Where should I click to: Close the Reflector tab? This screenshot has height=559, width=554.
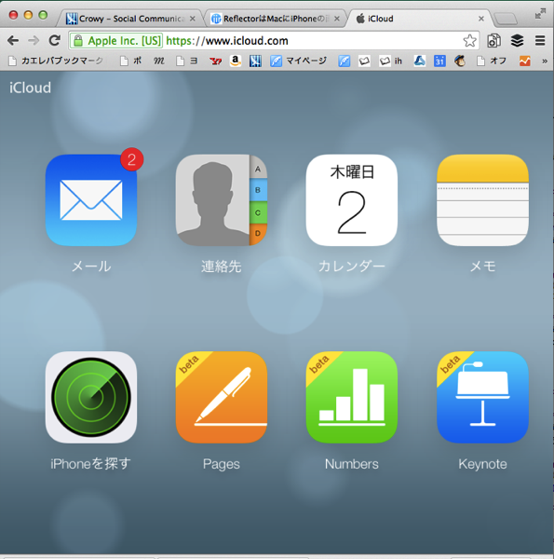[337, 19]
